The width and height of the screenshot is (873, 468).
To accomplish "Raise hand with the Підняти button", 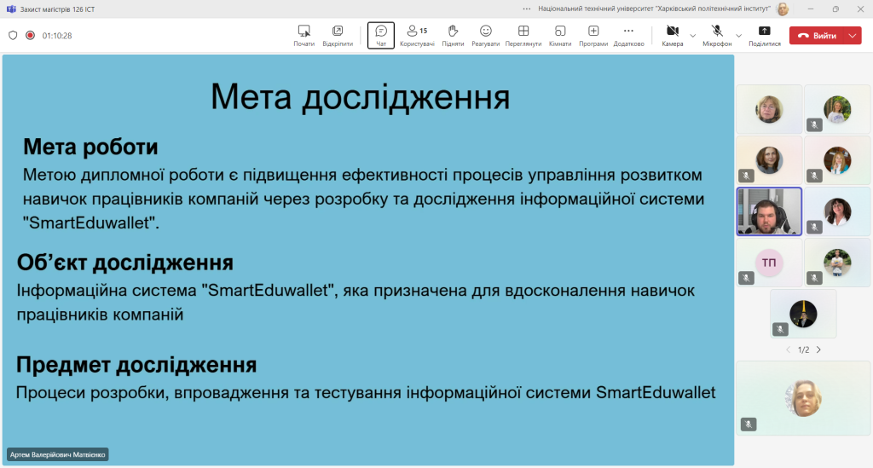I will (453, 36).
